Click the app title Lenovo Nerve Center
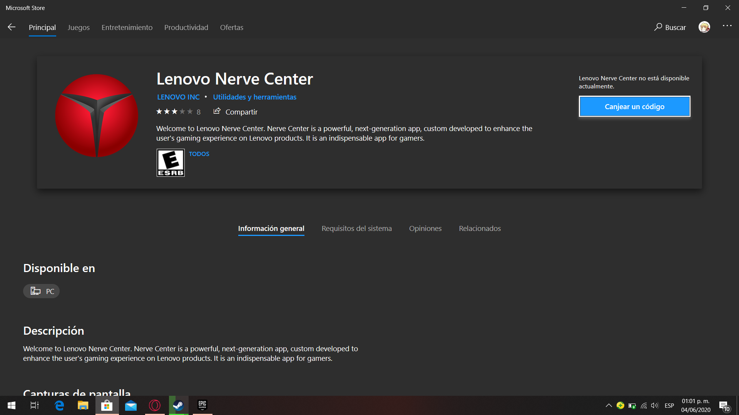The height and width of the screenshot is (415, 739). point(234,79)
